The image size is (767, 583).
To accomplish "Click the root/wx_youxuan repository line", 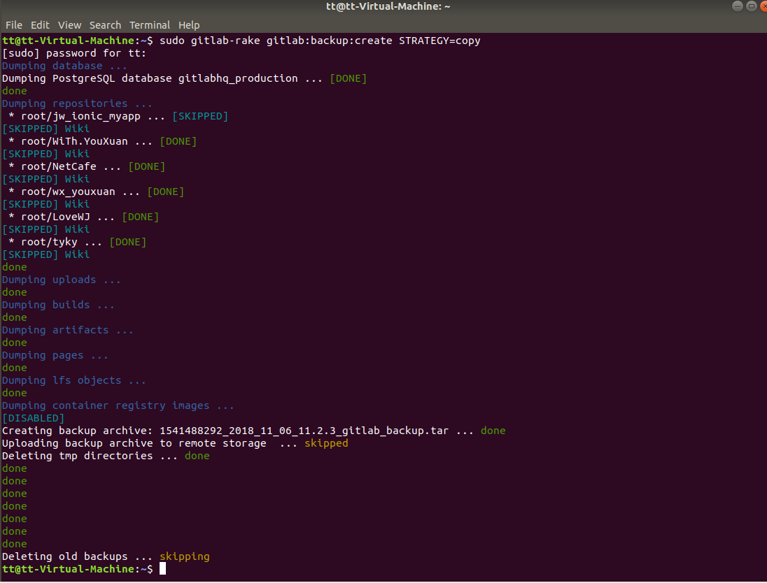I will click(x=96, y=192).
